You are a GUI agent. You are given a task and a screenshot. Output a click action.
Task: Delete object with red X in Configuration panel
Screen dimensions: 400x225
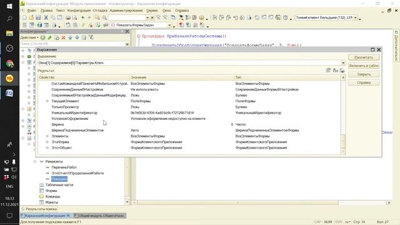pos(63,37)
